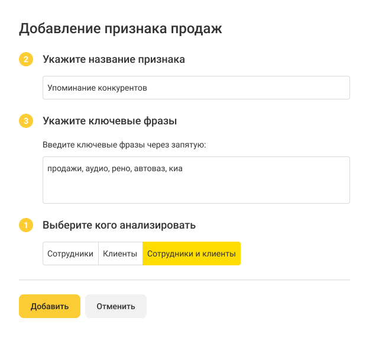Click the Введите ключевые фразы через запятую label
Viewport: 369px width, 337px height.
[124, 144]
